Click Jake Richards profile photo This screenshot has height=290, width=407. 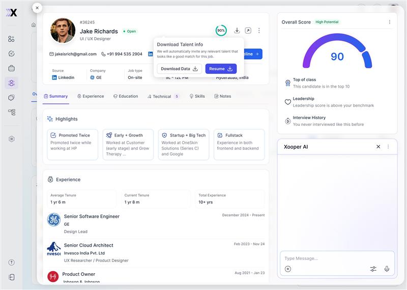pos(63,31)
